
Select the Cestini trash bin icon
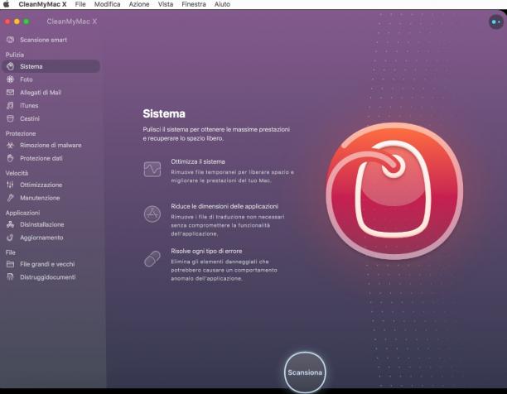[10, 118]
